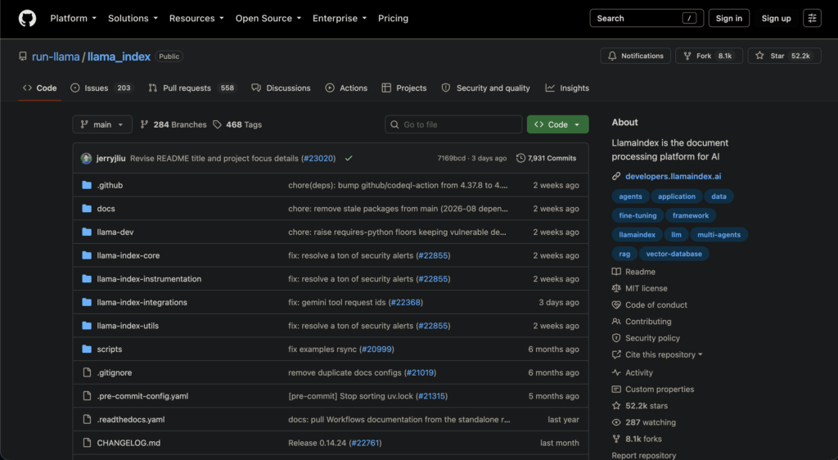The height and width of the screenshot is (460, 838).
Task: Click the Custom properties icon
Action: point(616,389)
